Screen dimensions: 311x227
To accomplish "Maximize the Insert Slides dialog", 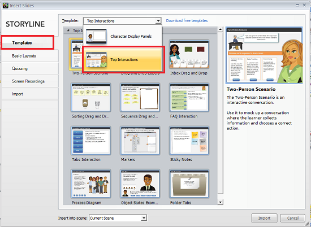I will pyautogui.click(x=297, y=5).
